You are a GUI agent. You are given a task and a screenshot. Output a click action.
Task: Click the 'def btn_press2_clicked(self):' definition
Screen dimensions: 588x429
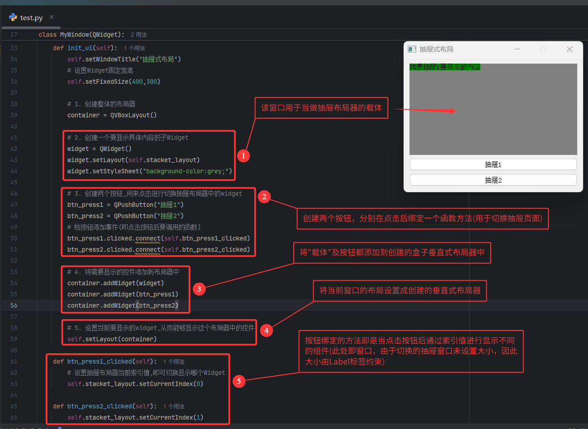(105, 406)
